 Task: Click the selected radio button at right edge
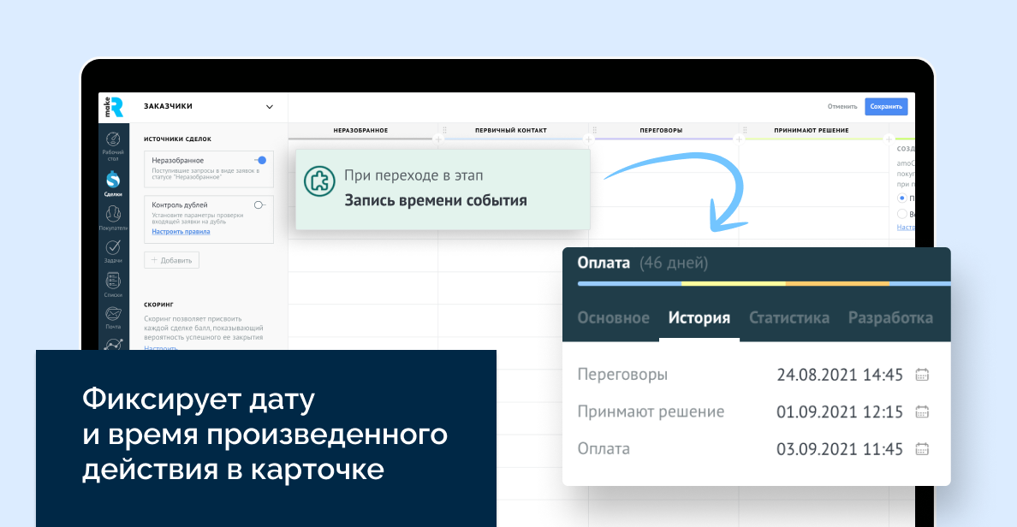(901, 198)
